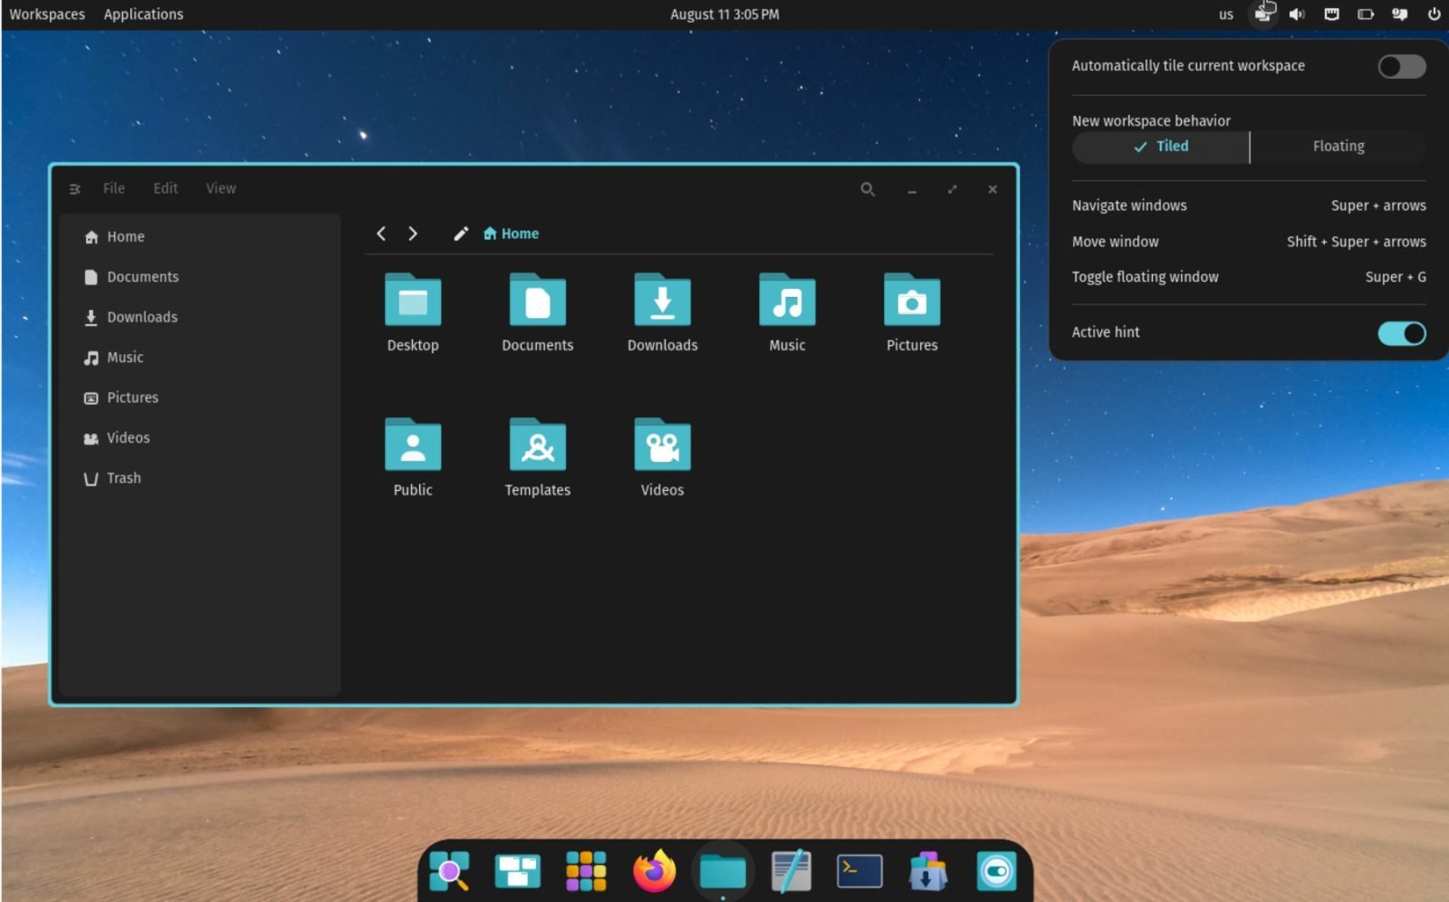The image size is (1449, 902).
Task: Click the search icon in the file manager
Action: [868, 189]
